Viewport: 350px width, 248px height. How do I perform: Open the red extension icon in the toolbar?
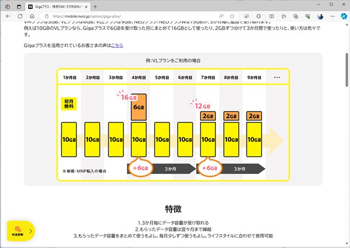point(247,16)
